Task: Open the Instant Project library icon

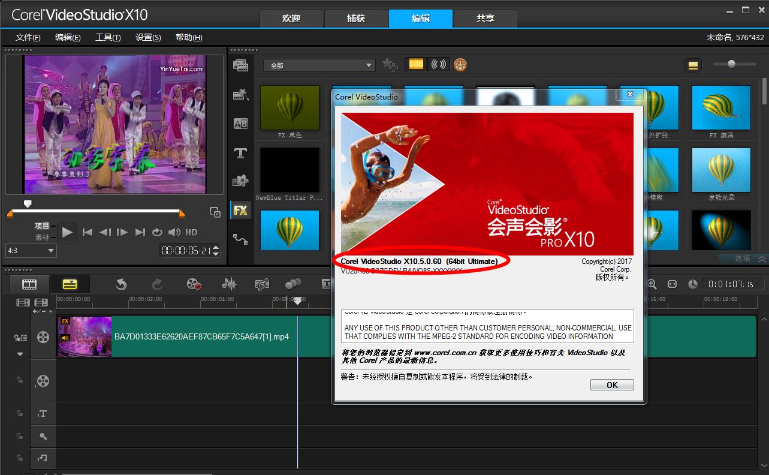Action: point(240,94)
